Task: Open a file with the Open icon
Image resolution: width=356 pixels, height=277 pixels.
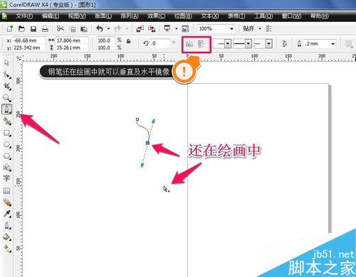Action: click(21, 28)
